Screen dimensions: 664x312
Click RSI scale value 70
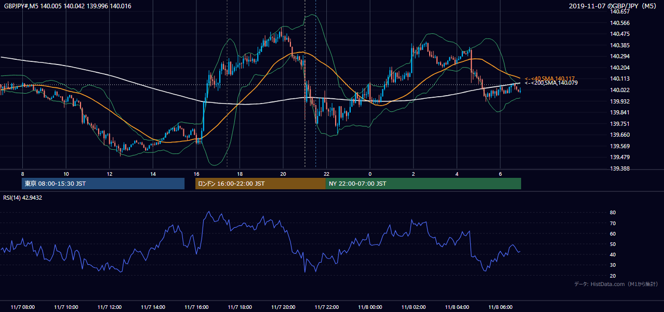click(613, 223)
